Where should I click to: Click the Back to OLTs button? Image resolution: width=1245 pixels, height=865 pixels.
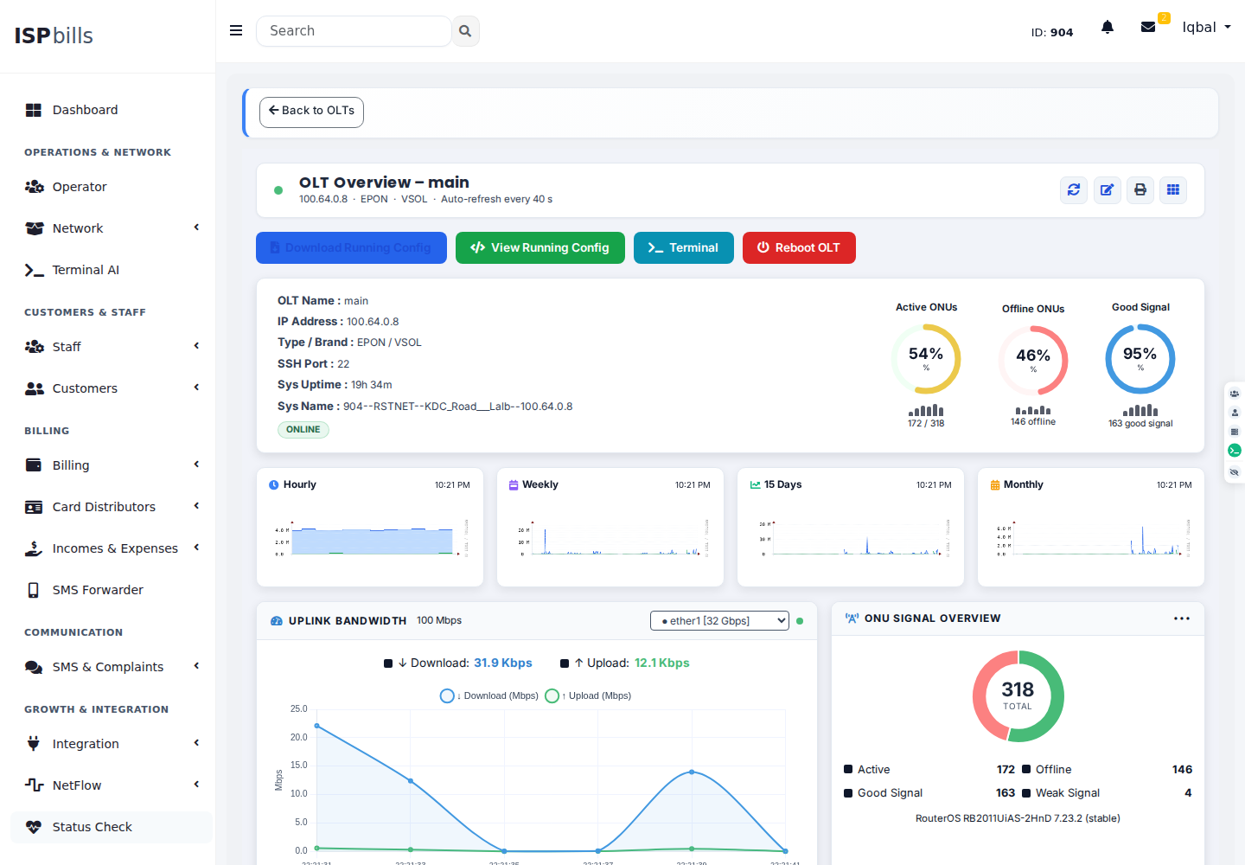click(311, 112)
